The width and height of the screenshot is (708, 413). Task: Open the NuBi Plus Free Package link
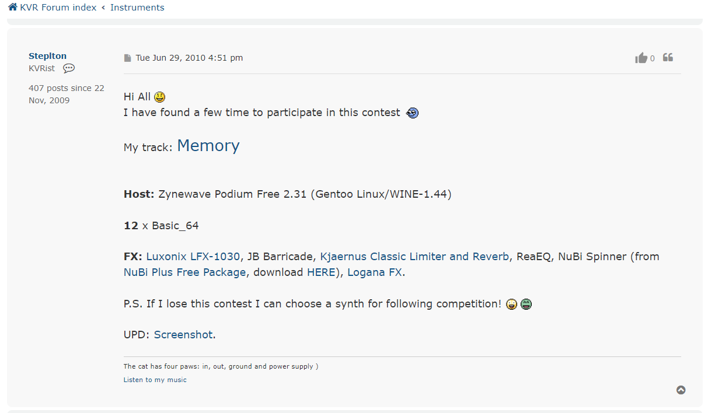(x=184, y=272)
